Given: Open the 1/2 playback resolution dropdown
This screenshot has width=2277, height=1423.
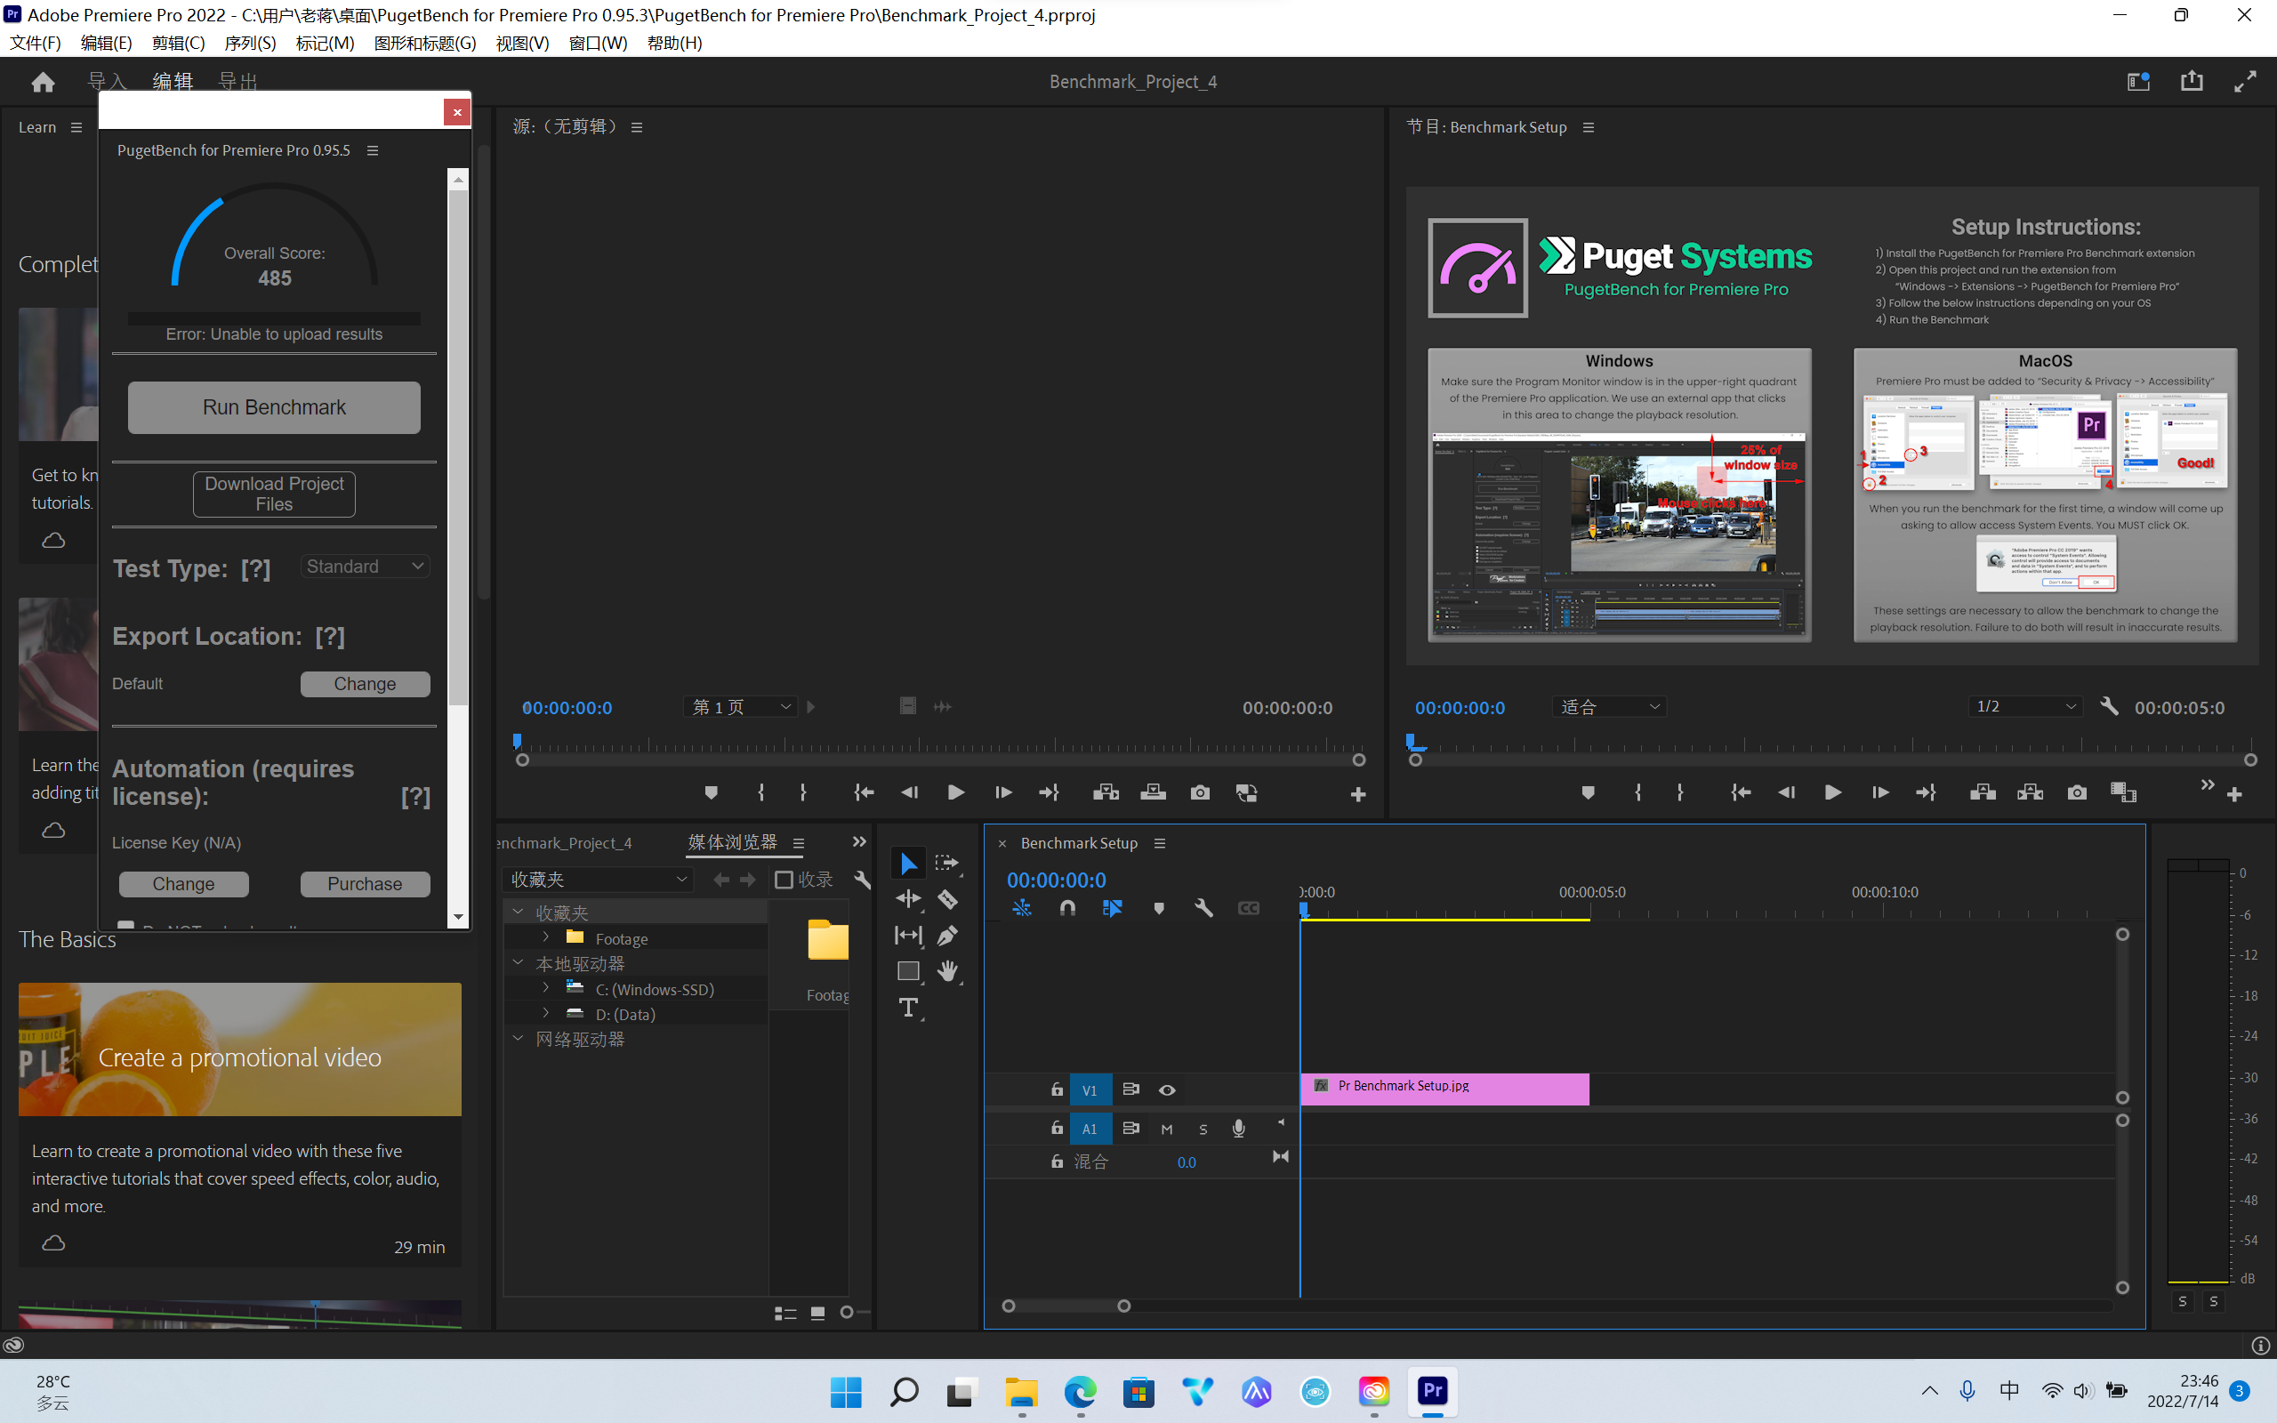Looking at the screenshot, I should click(x=2027, y=707).
